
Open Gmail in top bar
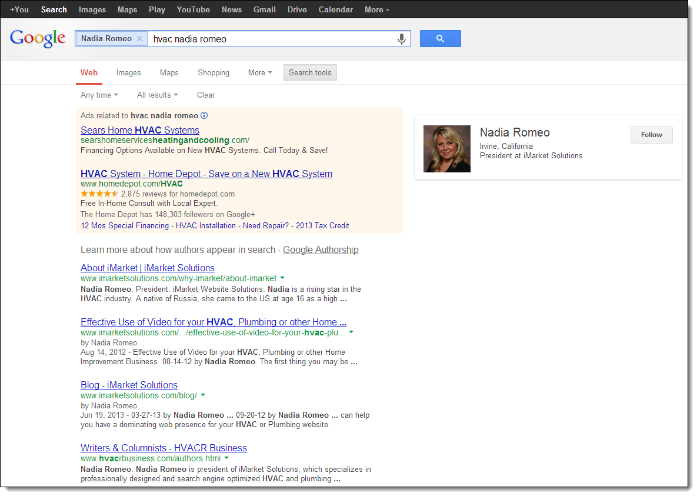pyautogui.click(x=265, y=10)
